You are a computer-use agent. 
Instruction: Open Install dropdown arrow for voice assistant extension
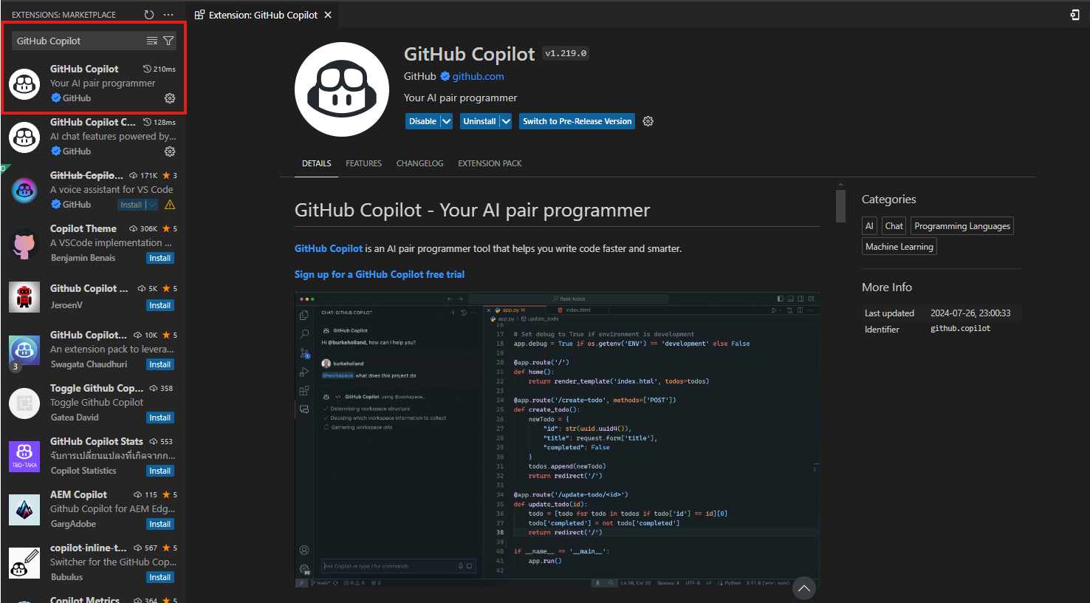(151, 205)
